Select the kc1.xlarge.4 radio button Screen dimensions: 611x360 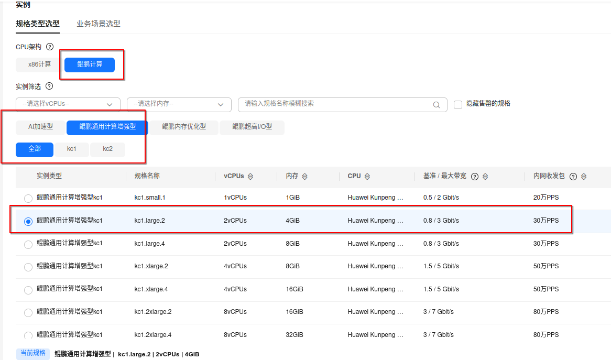(x=28, y=290)
